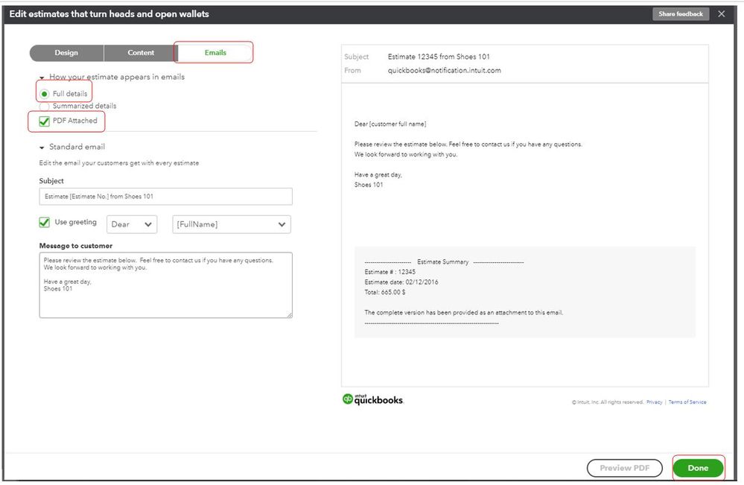The width and height of the screenshot is (744, 485).
Task: Click quickbooks@notification.intuit.com sender address
Action: pos(444,70)
